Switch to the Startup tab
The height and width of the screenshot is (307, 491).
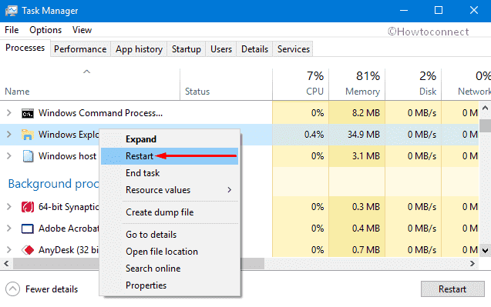(186, 49)
